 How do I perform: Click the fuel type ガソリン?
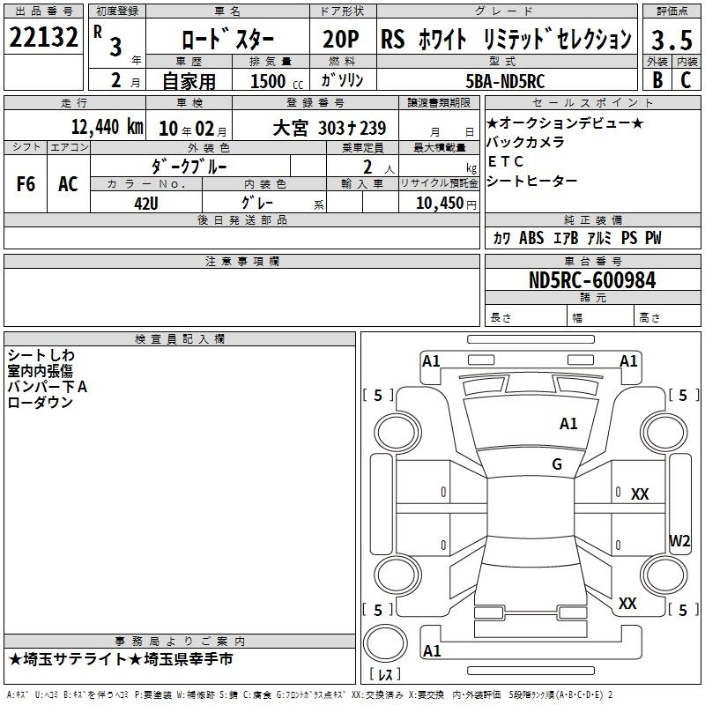coord(342,80)
